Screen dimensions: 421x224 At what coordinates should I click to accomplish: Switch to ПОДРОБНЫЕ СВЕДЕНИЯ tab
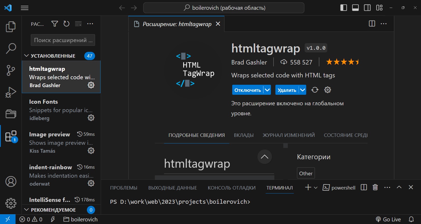click(x=197, y=135)
